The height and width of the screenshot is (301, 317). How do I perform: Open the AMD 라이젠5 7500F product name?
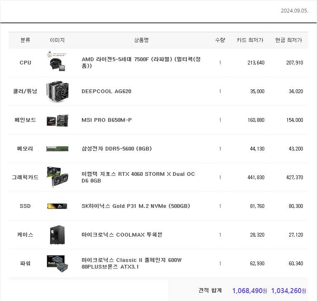tap(141, 63)
